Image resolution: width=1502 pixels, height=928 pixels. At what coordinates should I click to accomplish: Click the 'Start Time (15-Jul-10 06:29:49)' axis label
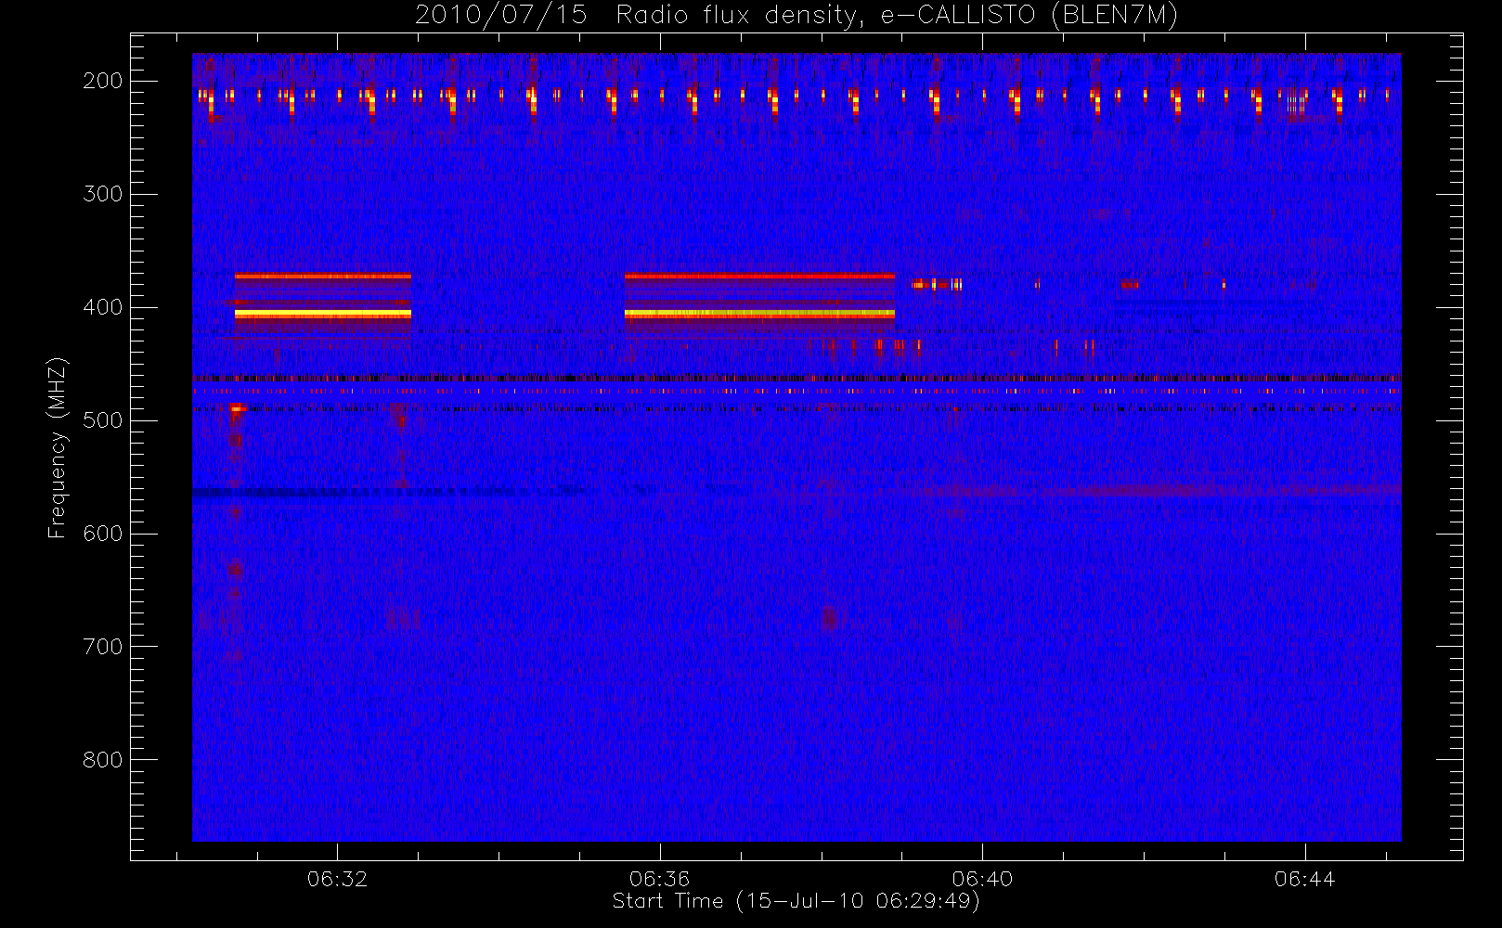tap(796, 901)
